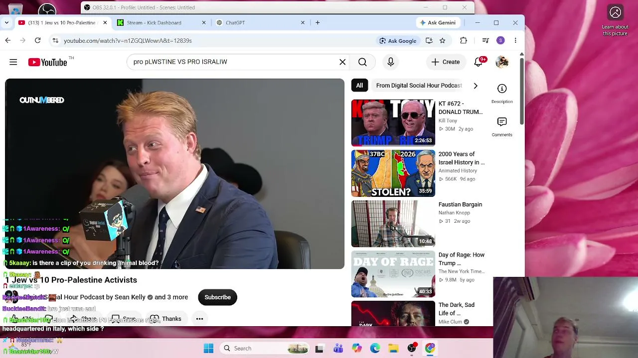
Task: Close the Kick Dashboard tab
Action: coord(204,22)
